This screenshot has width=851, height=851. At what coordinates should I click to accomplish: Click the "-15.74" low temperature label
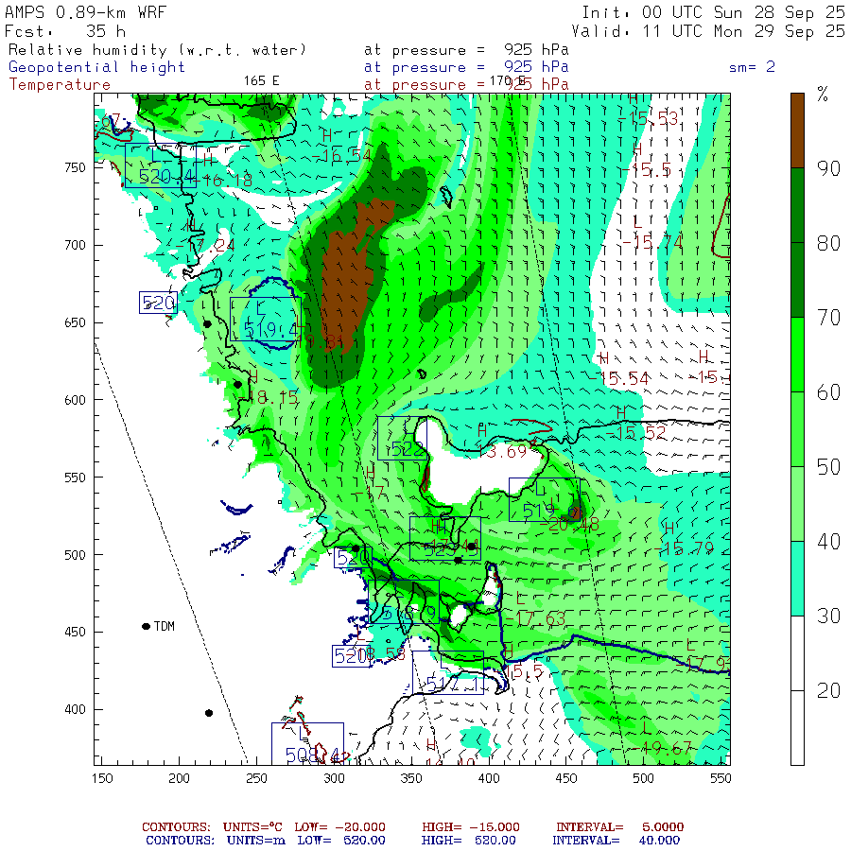click(652, 242)
